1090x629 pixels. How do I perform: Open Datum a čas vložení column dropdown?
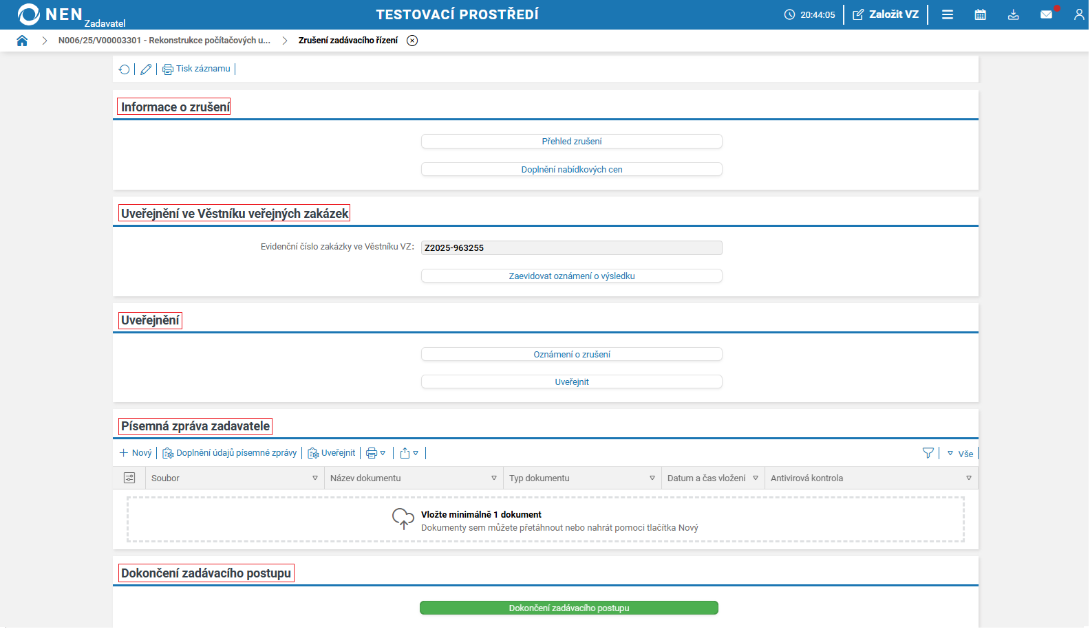756,478
